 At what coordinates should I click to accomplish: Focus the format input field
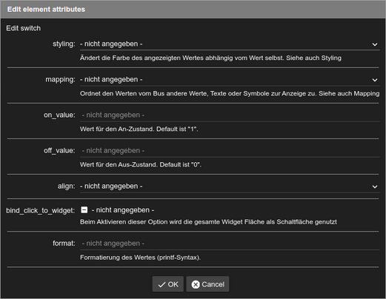230,243
